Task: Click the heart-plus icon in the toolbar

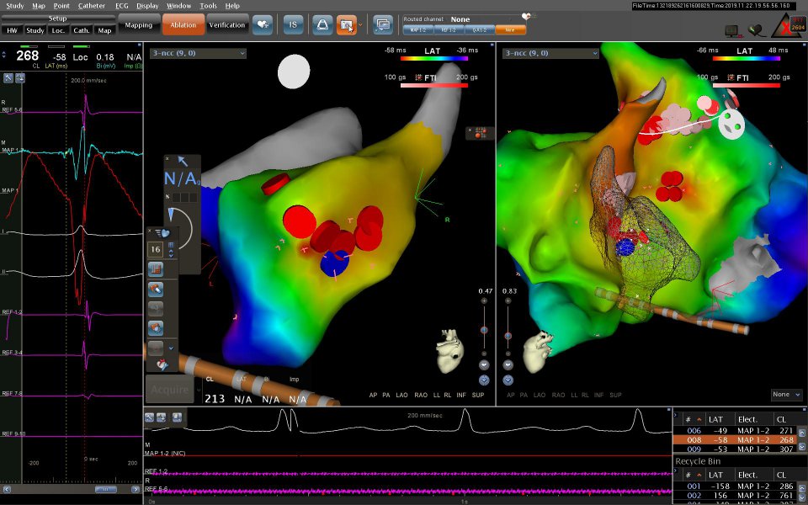Action: tap(262, 25)
